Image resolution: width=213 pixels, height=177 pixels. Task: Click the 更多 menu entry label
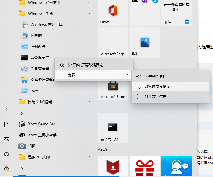[x=71, y=75]
